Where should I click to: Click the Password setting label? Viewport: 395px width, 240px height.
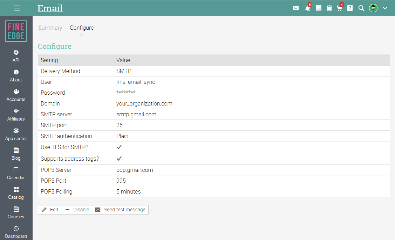click(x=53, y=93)
